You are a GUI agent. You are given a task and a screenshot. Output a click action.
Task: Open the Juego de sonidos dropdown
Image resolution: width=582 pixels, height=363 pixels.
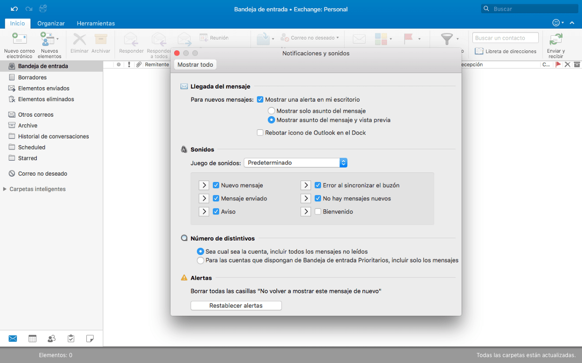click(295, 163)
